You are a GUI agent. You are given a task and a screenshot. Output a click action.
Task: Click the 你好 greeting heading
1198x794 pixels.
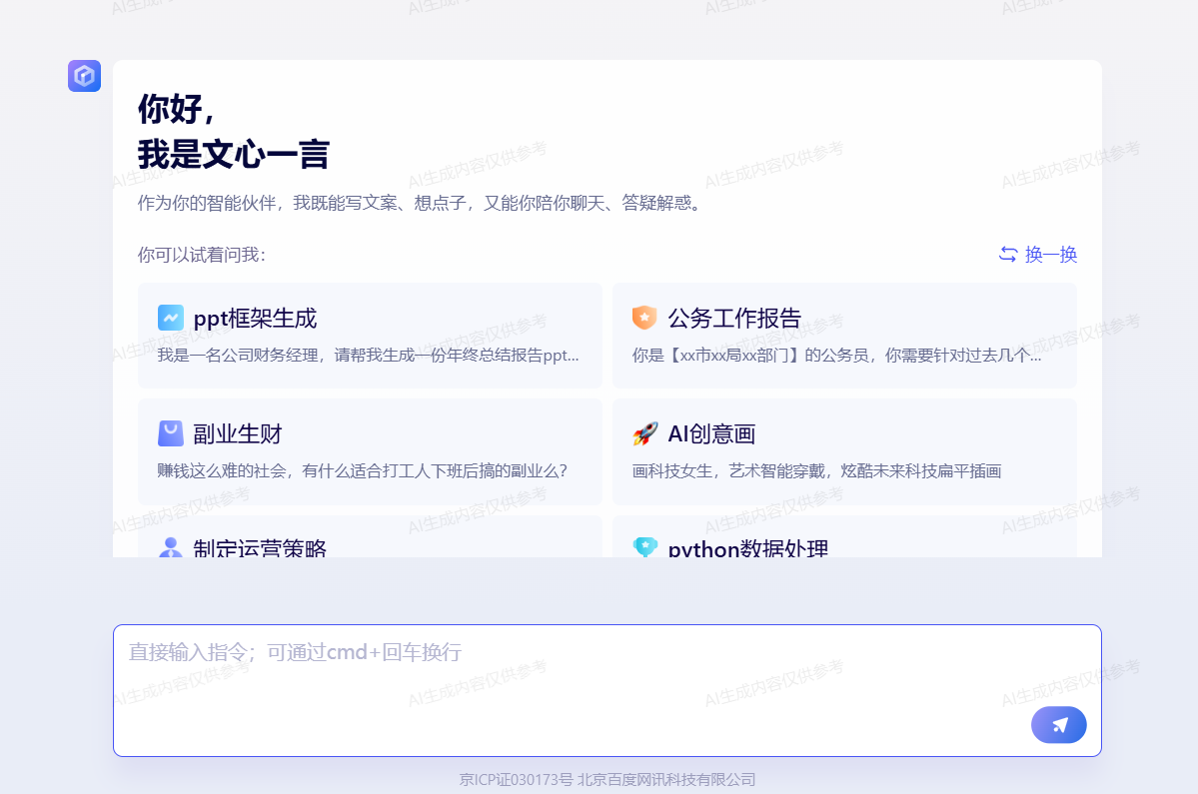(177, 109)
